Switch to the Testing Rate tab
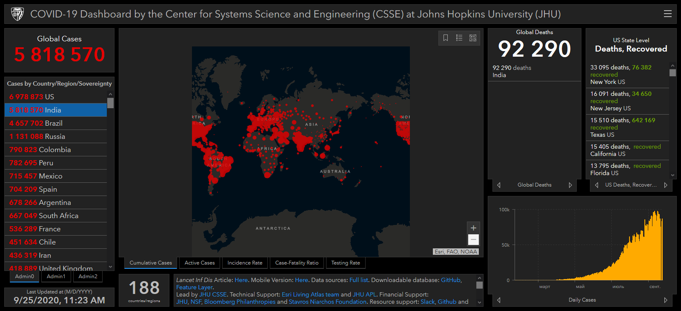 (x=346, y=263)
